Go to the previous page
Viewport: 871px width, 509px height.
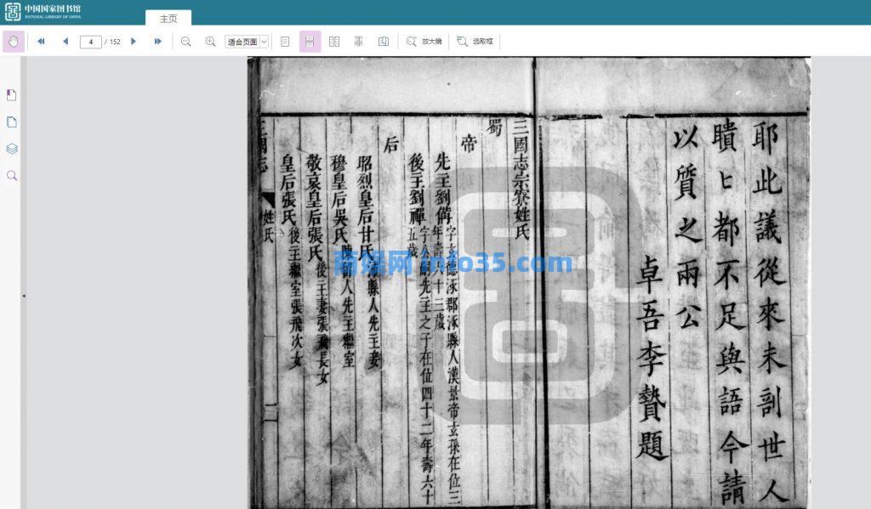click(65, 41)
